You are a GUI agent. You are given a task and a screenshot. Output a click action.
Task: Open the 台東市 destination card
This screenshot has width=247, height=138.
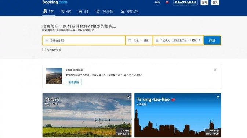tap(87, 115)
